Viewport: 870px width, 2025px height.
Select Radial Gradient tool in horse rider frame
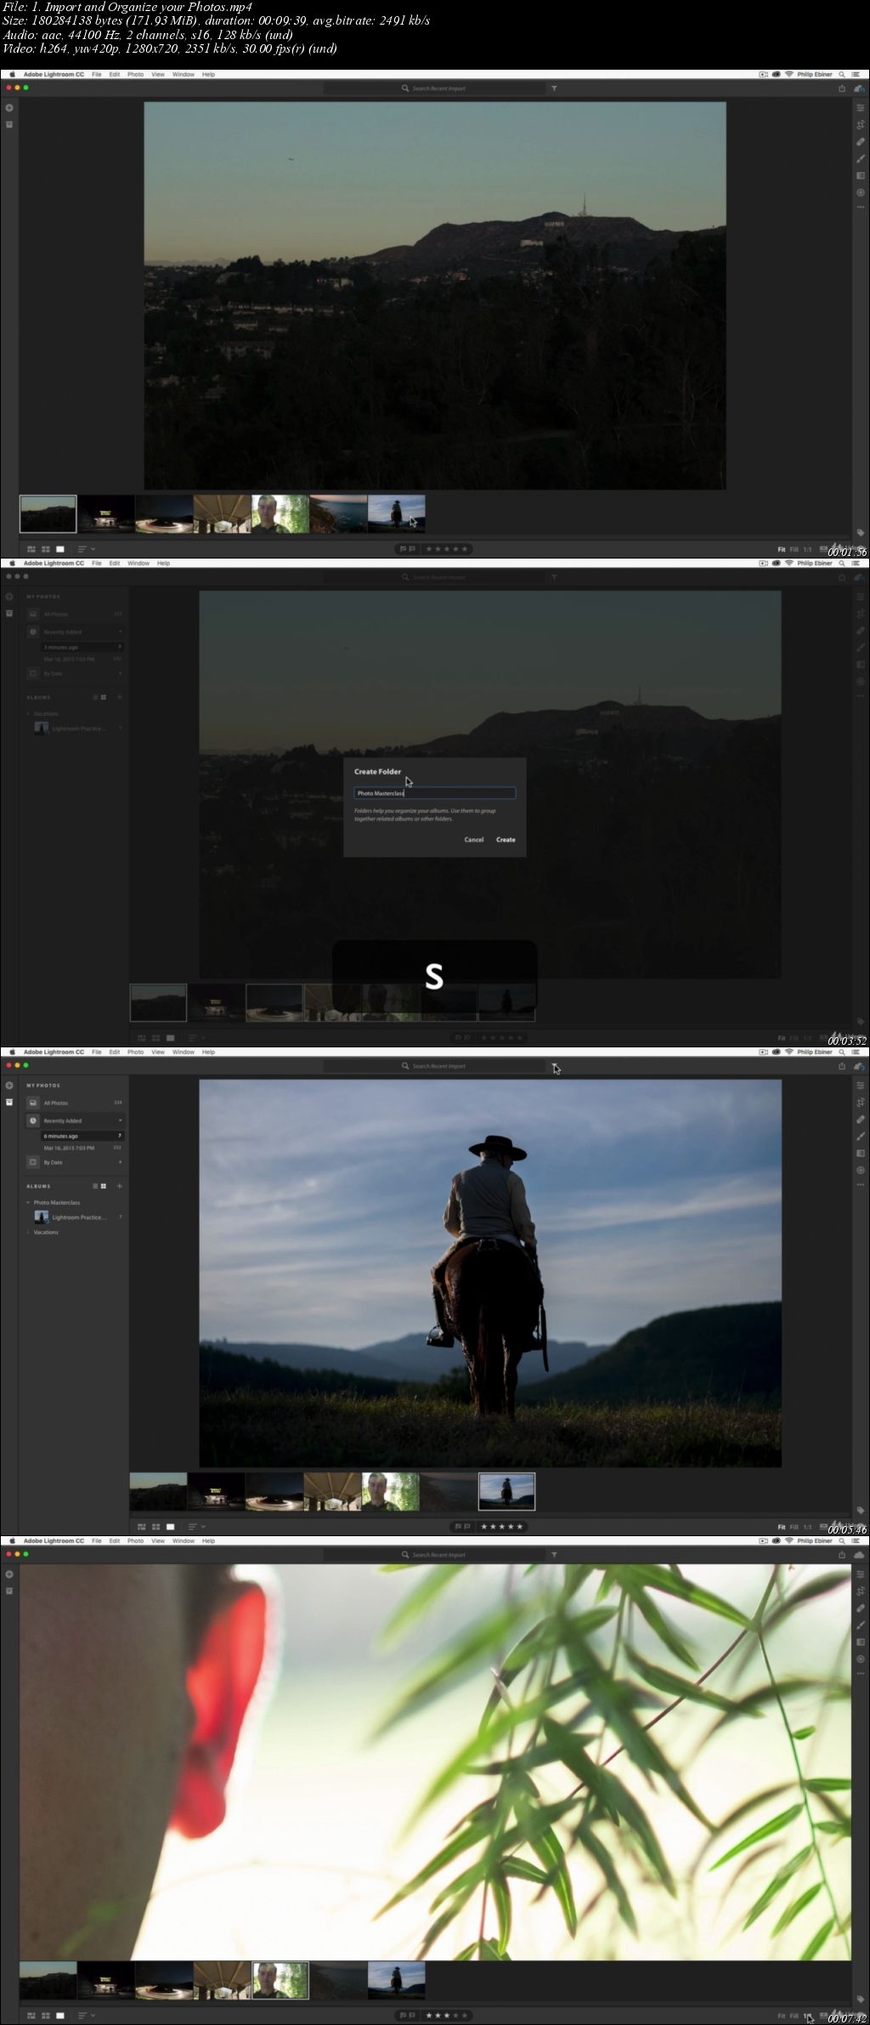860,1170
